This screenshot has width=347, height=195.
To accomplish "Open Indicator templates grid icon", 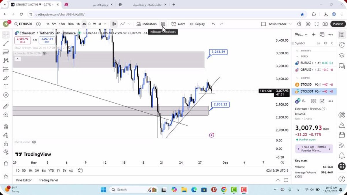I will (x=163, y=24).
